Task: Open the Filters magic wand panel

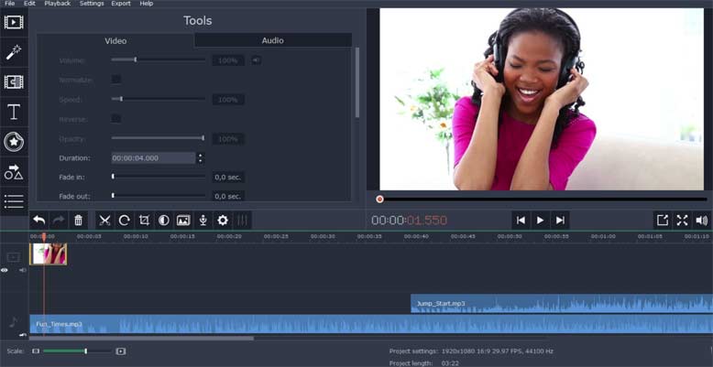Action: [14, 52]
